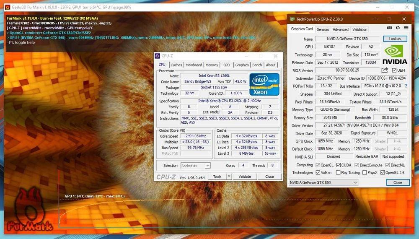The width and height of the screenshot is (419, 239).
Task: Open the NVIDIA GeForce GTX 650 dropdown
Action: [323, 182]
